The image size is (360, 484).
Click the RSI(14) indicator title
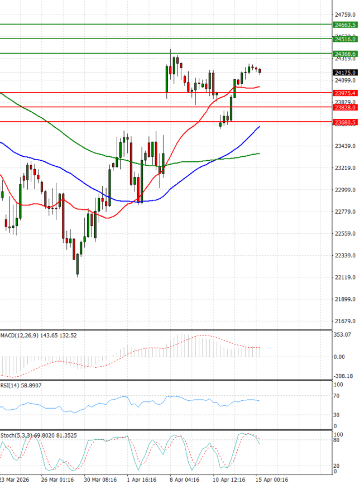pos(21,385)
